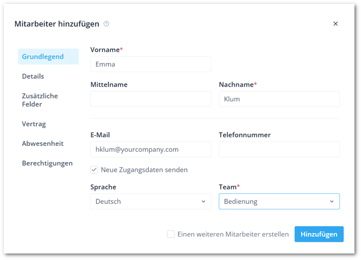
Task: Click the Telefonnummer input field
Action: click(279, 149)
